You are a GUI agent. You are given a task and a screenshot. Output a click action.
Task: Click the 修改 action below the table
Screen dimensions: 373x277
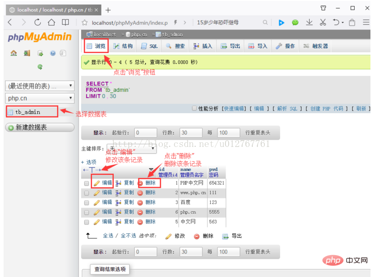[176, 236]
